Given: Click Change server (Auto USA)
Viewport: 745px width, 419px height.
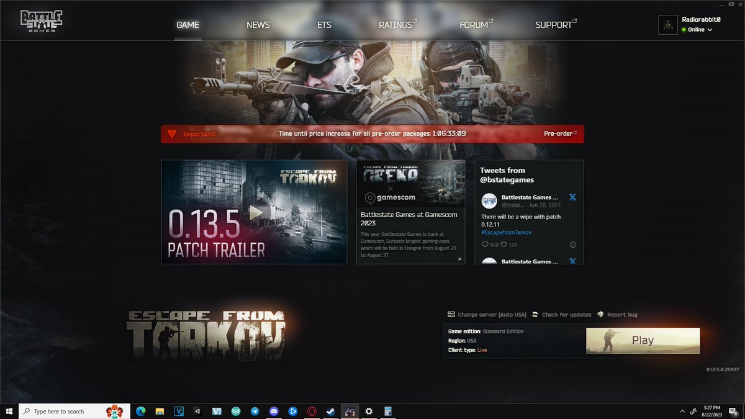Looking at the screenshot, I should [x=492, y=315].
